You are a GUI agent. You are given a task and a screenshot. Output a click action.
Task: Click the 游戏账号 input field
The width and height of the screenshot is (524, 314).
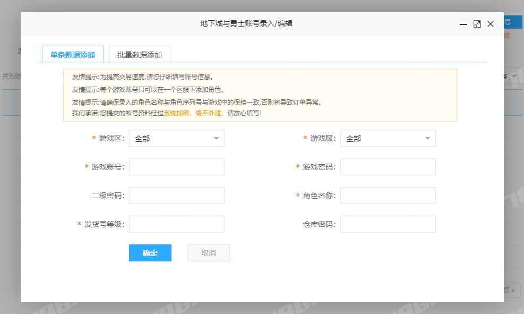pyautogui.click(x=176, y=167)
